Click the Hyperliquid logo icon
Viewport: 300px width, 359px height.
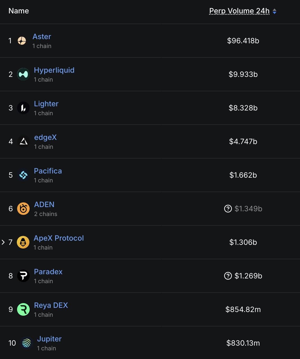23,74
